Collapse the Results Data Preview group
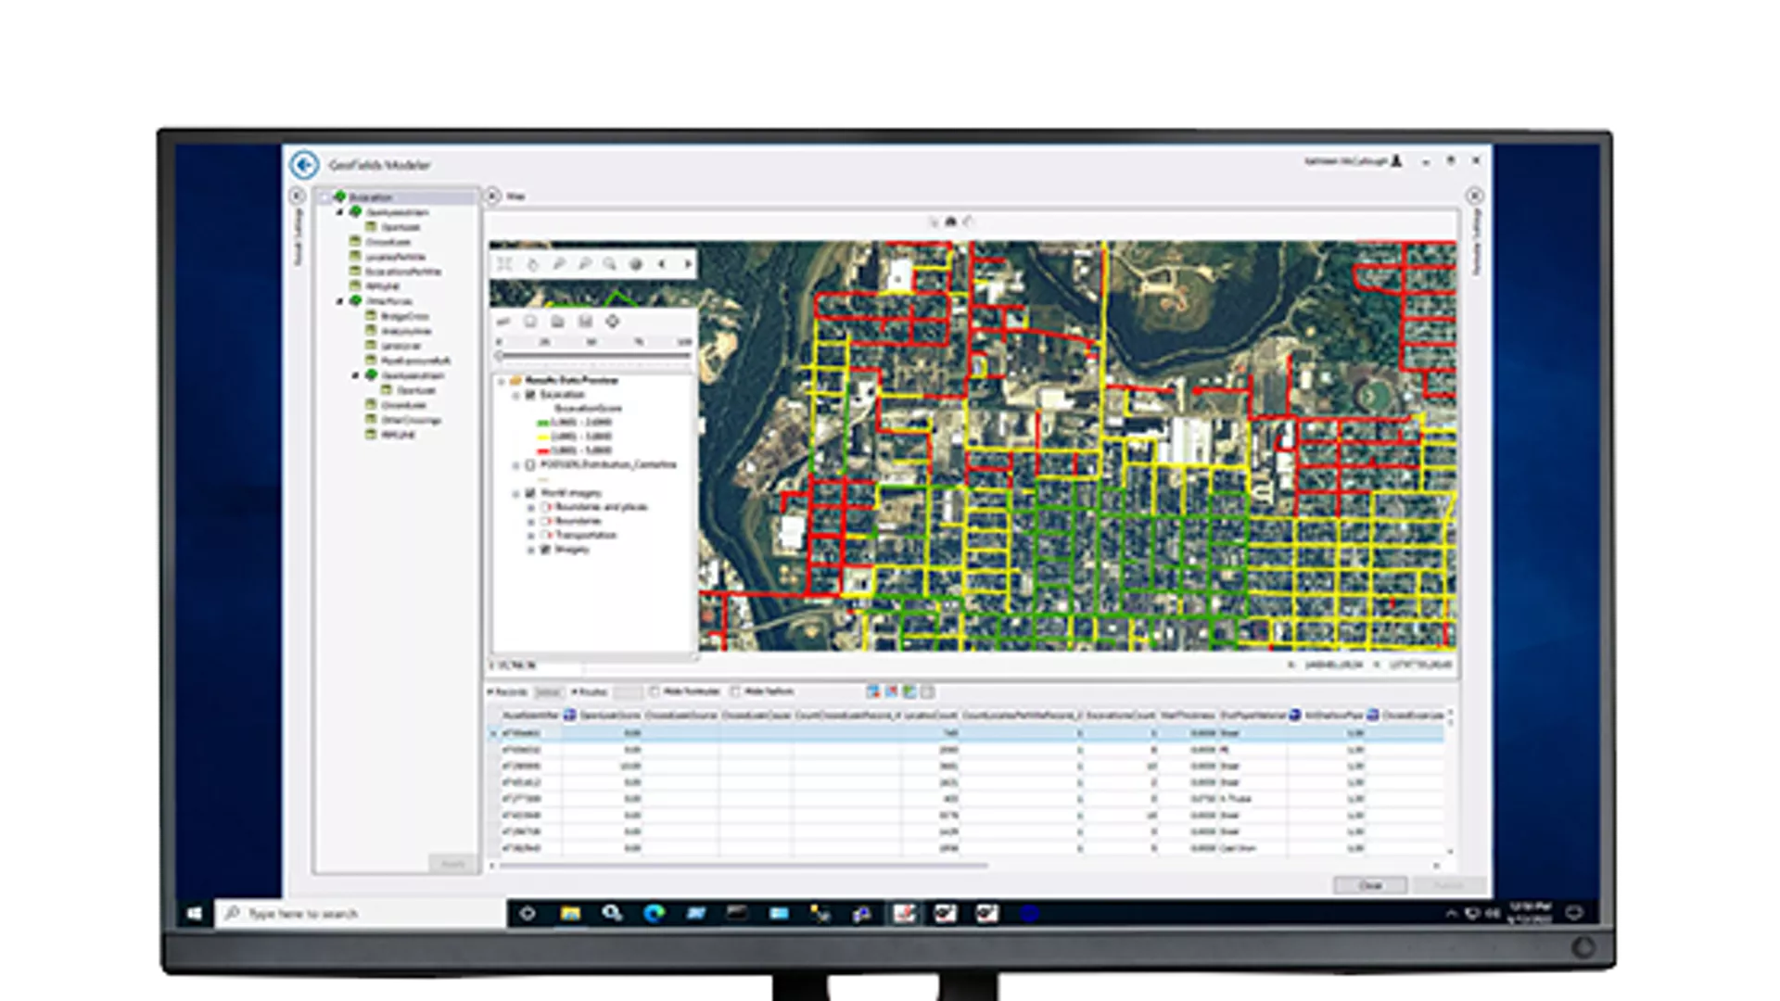 tap(502, 381)
